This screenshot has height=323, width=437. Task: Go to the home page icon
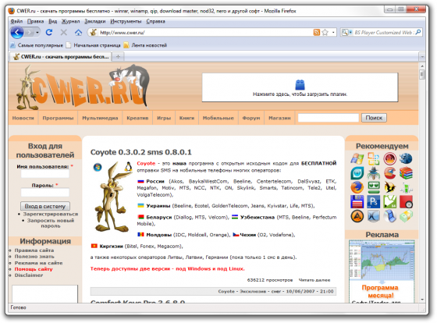point(78,33)
